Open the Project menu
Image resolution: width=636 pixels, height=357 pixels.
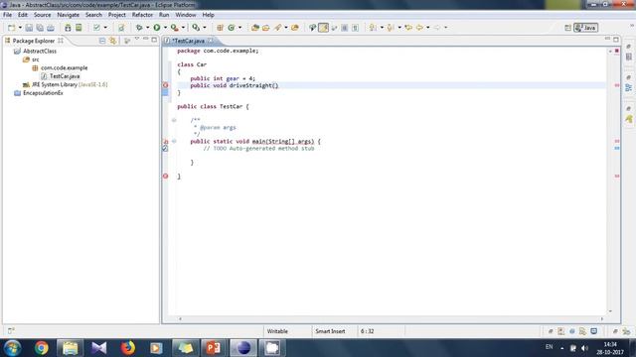(117, 15)
